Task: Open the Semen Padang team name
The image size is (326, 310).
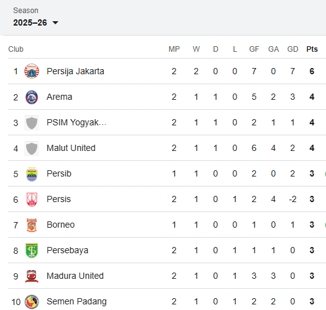Action: [77, 301]
